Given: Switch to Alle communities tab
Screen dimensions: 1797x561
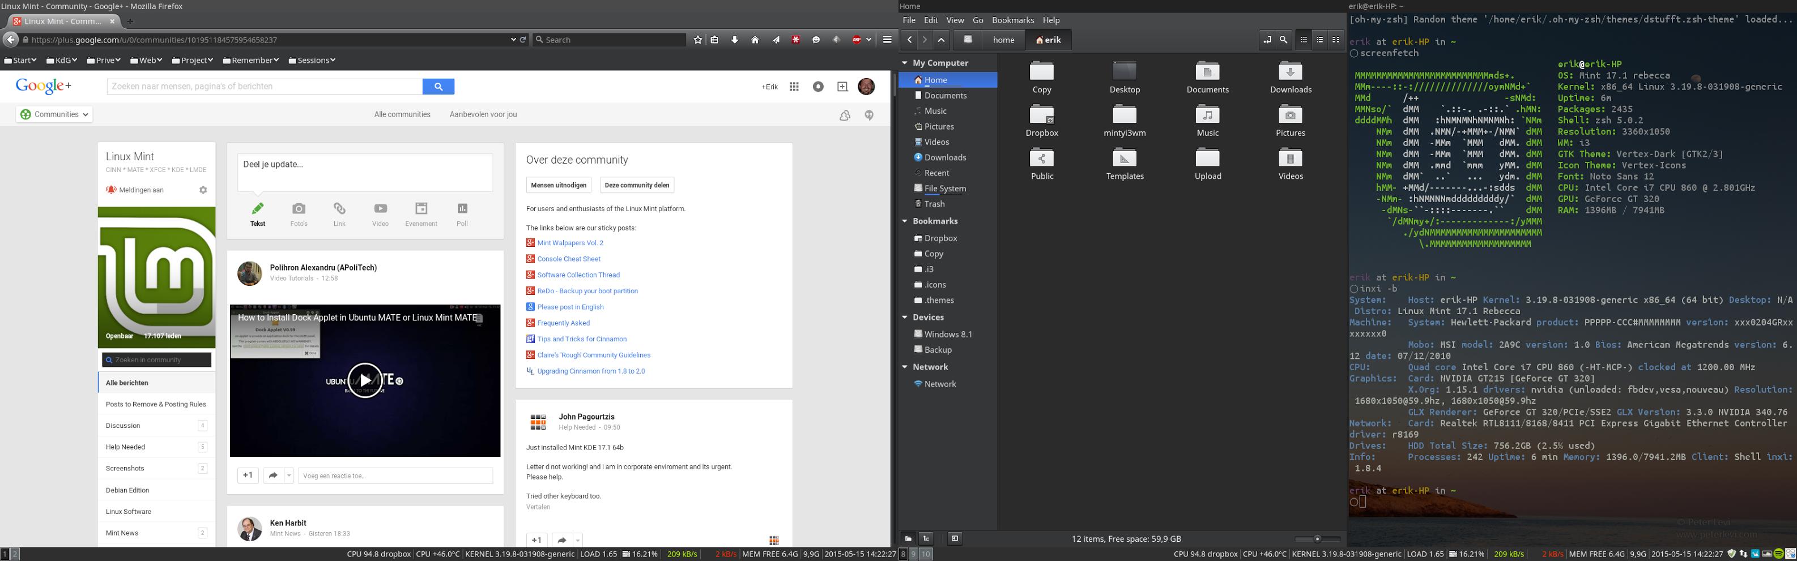Looking at the screenshot, I should coord(402,114).
